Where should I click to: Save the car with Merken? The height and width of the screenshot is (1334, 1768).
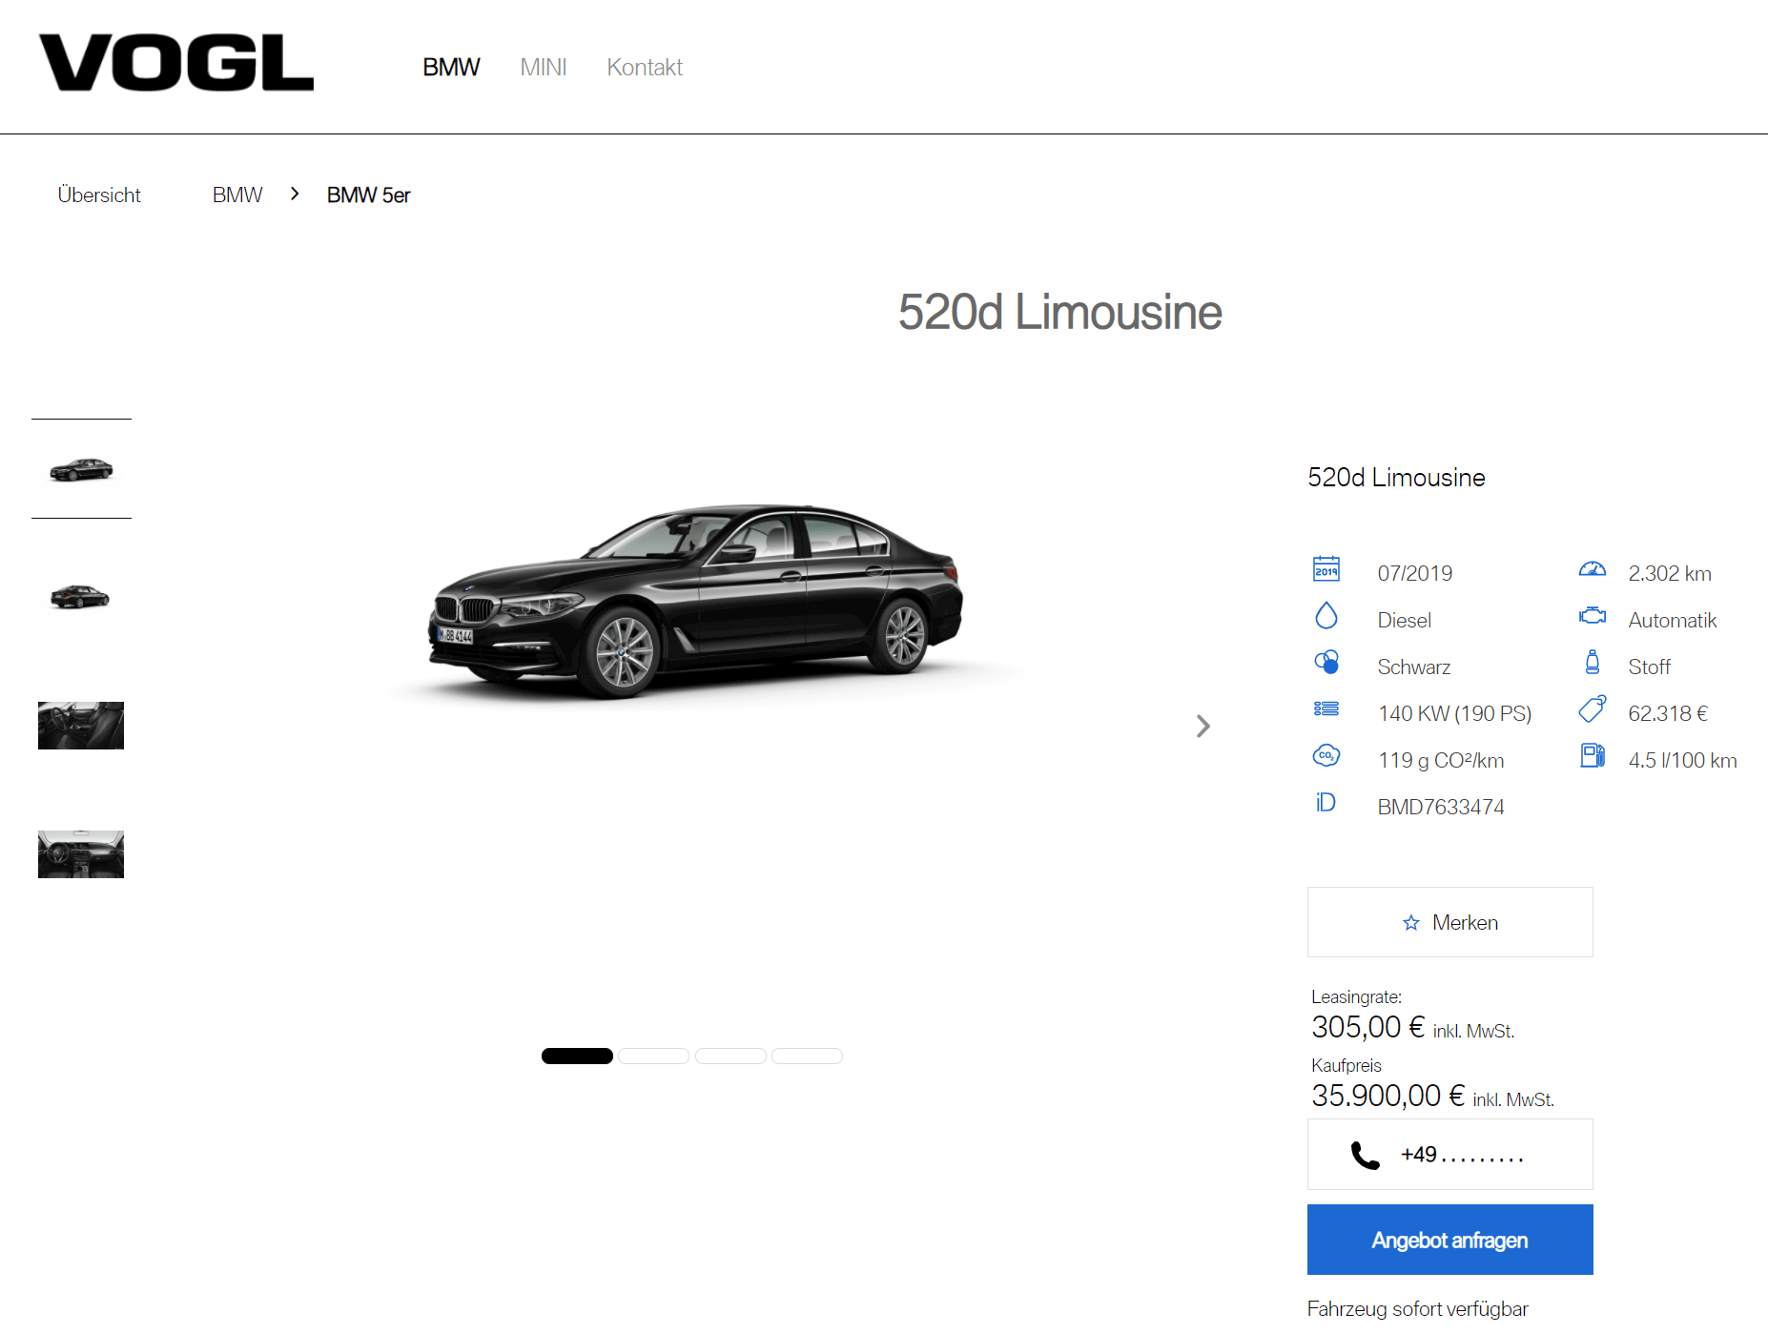point(1450,922)
